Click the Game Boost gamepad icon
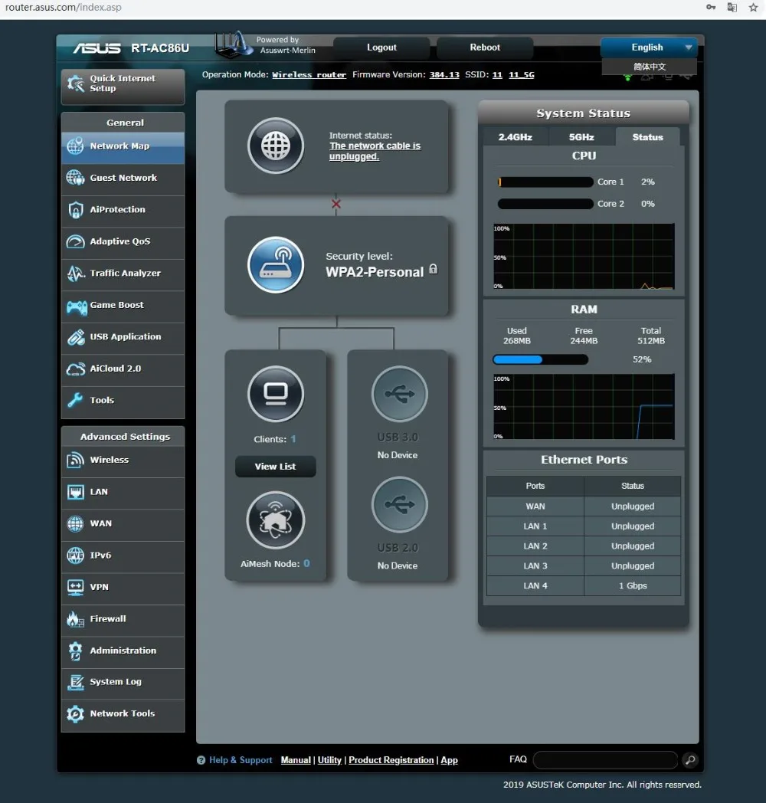Viewport: 766px width, 803px height. pos(77,307)
